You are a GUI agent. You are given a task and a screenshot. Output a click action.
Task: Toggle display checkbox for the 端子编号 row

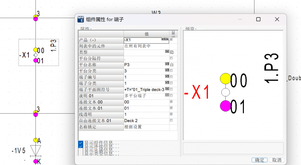(x=171, y=77)
